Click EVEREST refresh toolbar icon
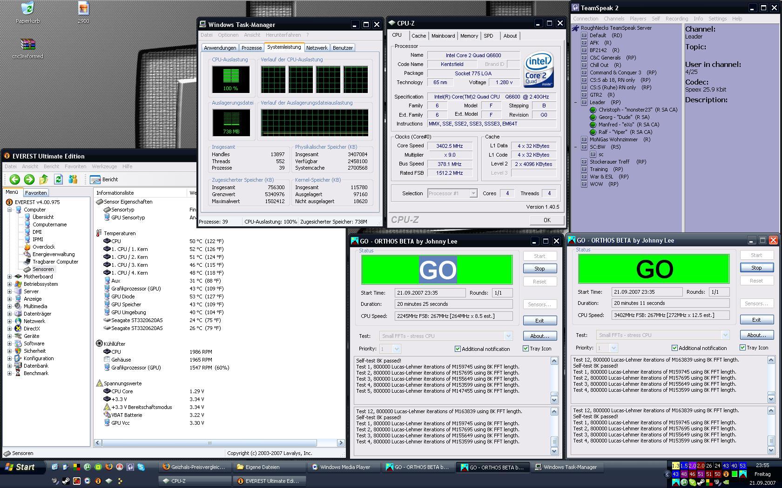The image size is (782, 488). (x=58, y=179)
